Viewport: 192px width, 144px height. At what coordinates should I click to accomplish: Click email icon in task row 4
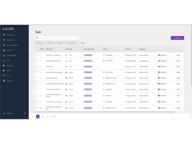pos(66,72)
